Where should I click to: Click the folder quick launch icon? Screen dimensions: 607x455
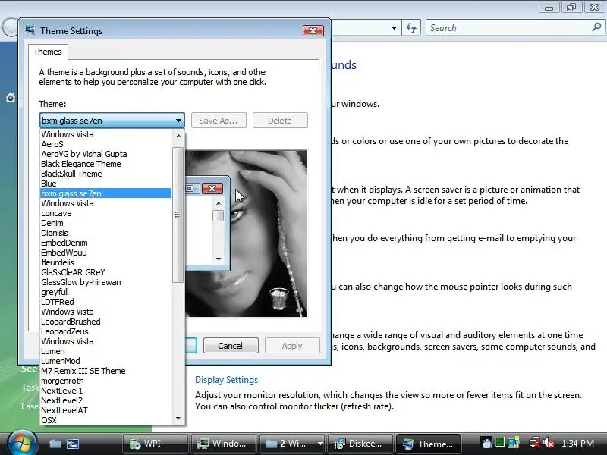coord(55,444)
